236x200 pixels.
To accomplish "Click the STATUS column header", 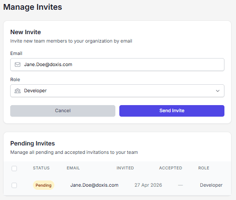I will point(41,168).
